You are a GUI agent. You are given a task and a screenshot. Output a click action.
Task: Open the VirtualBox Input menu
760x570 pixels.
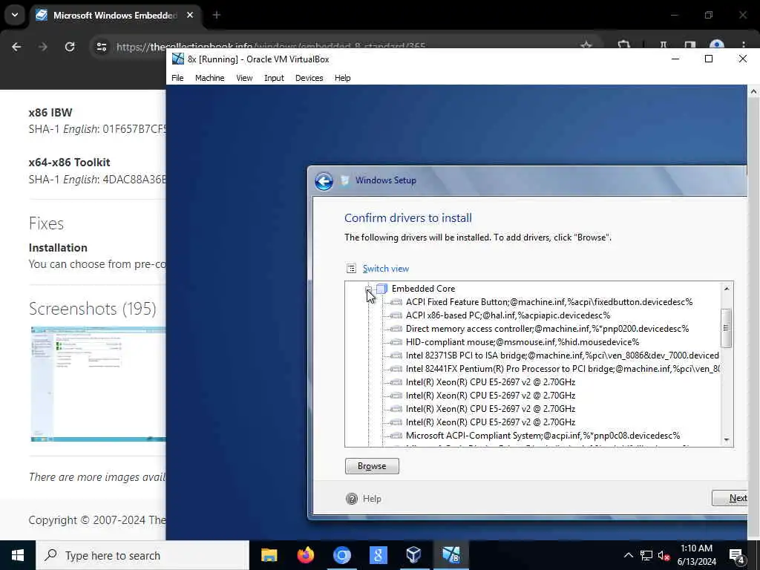pyautogui.click(x=274, y=78)
